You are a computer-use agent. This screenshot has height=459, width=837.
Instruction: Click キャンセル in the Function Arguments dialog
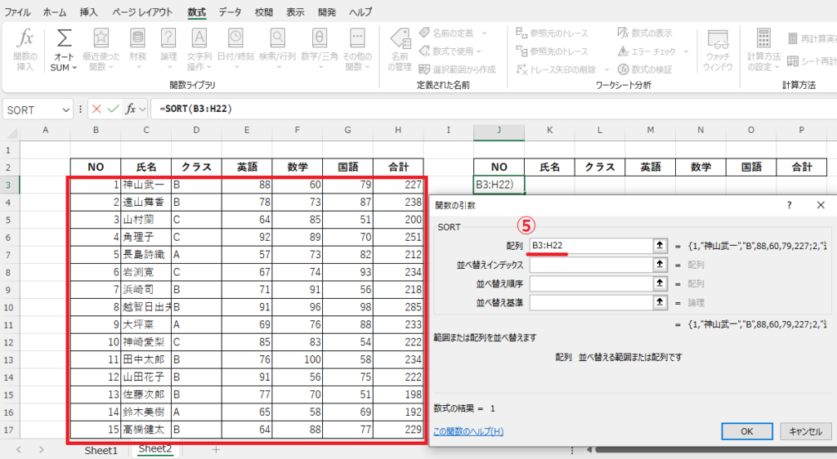coord(805,431)
